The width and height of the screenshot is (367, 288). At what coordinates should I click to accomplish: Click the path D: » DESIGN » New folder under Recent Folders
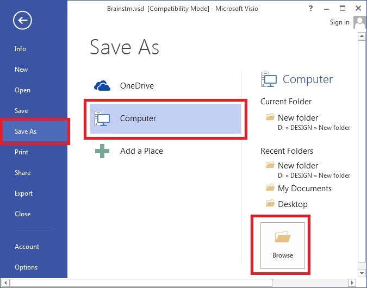pos(314,176)
